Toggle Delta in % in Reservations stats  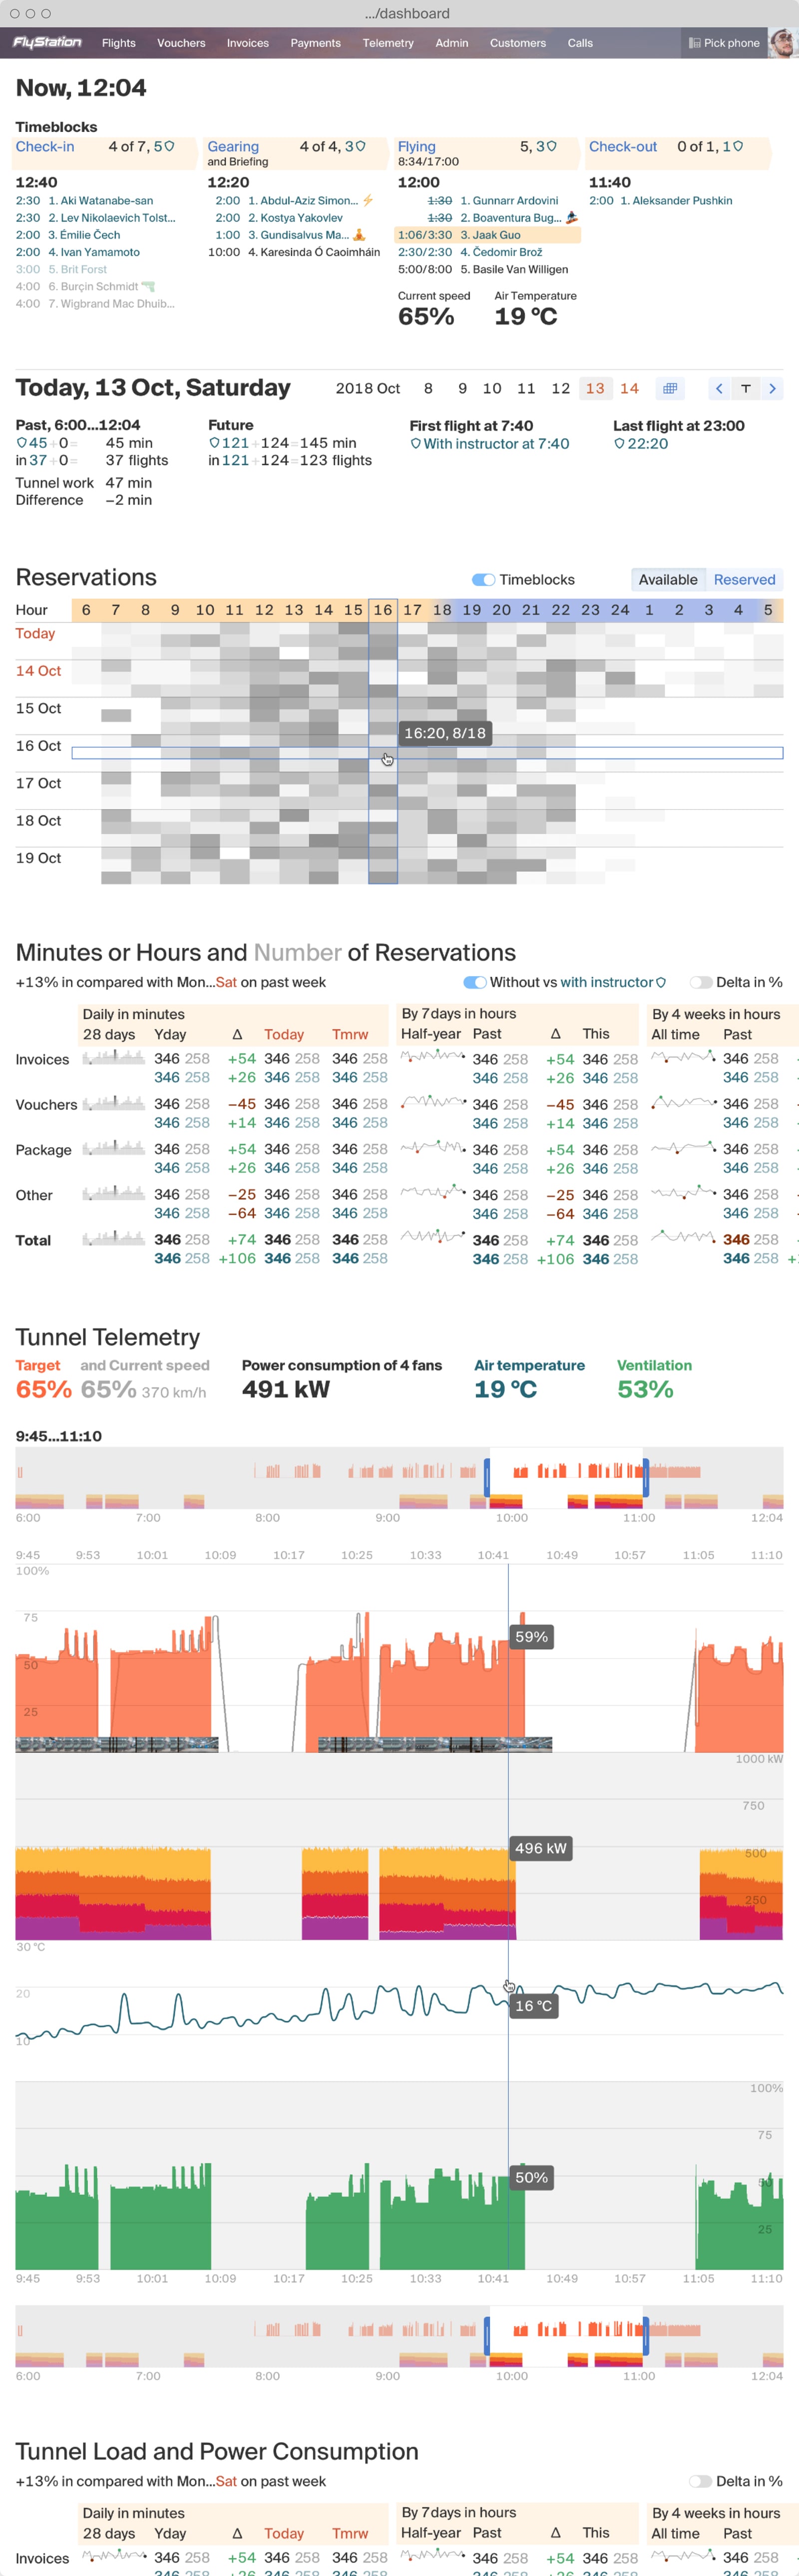[x=700, y=983]
